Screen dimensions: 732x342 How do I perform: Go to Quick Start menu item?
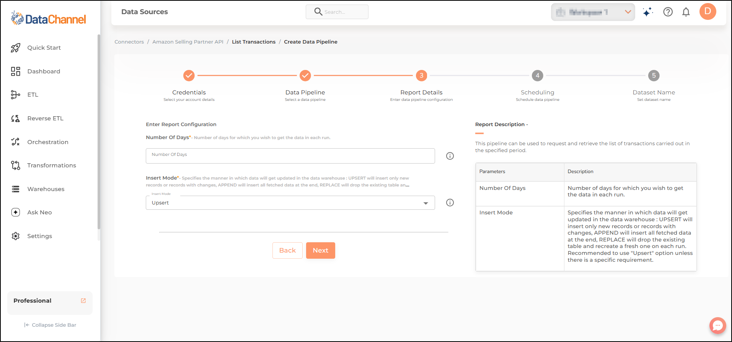tap(44, 48)
